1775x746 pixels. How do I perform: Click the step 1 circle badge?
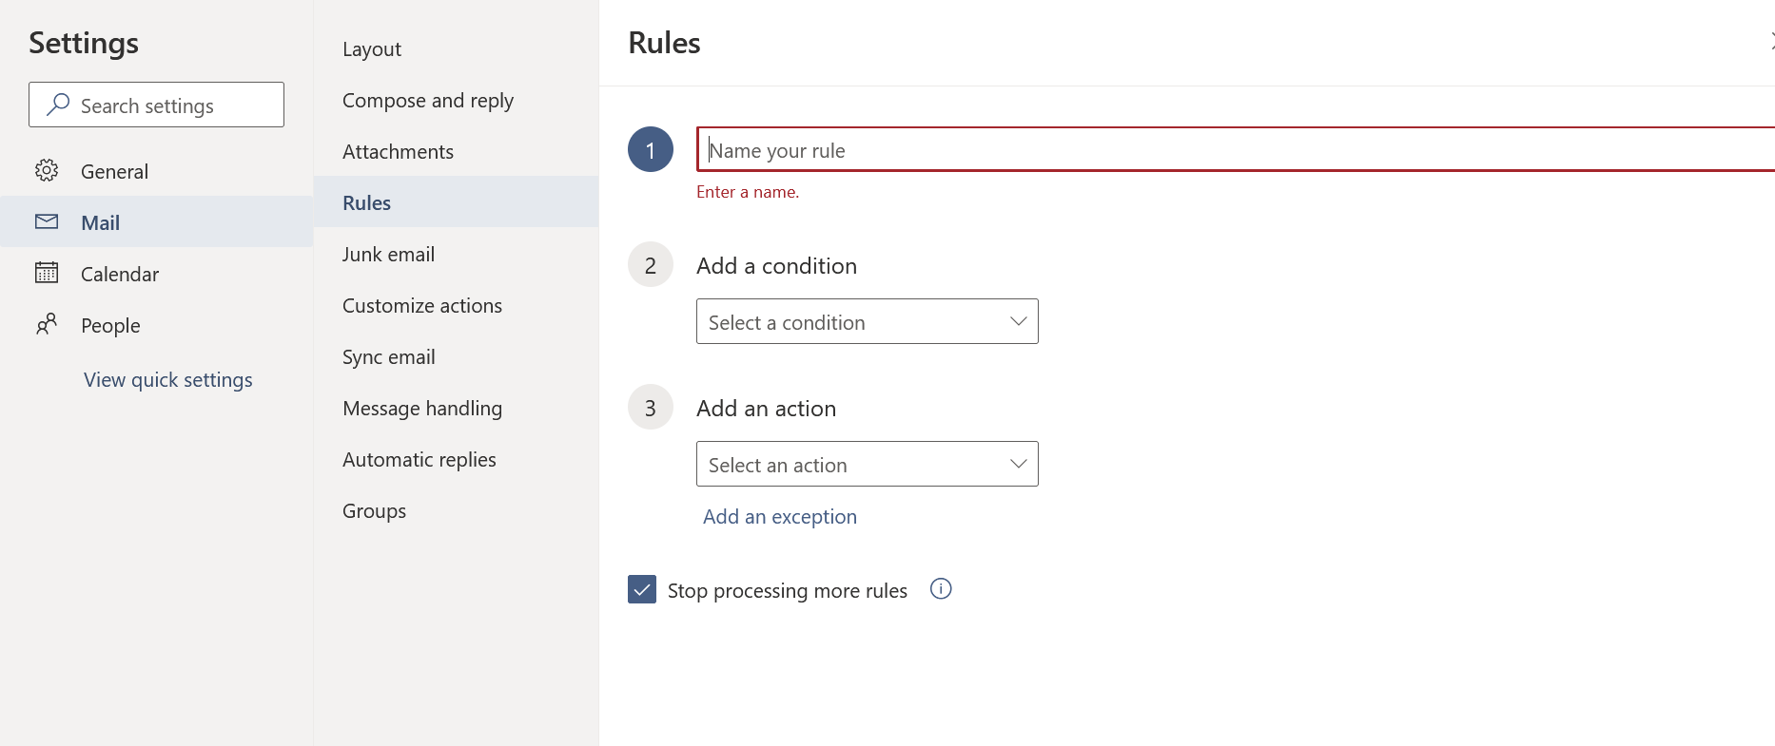point(651,150)
